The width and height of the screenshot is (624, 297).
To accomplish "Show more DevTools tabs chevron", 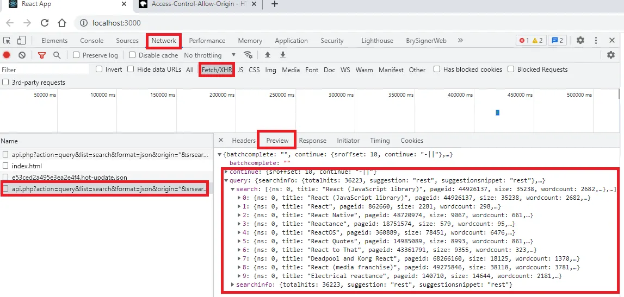I will click(x=460, y=41).
